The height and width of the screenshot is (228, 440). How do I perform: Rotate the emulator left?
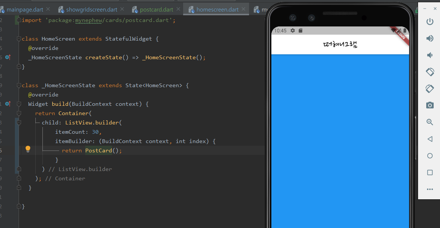(430, 72)
